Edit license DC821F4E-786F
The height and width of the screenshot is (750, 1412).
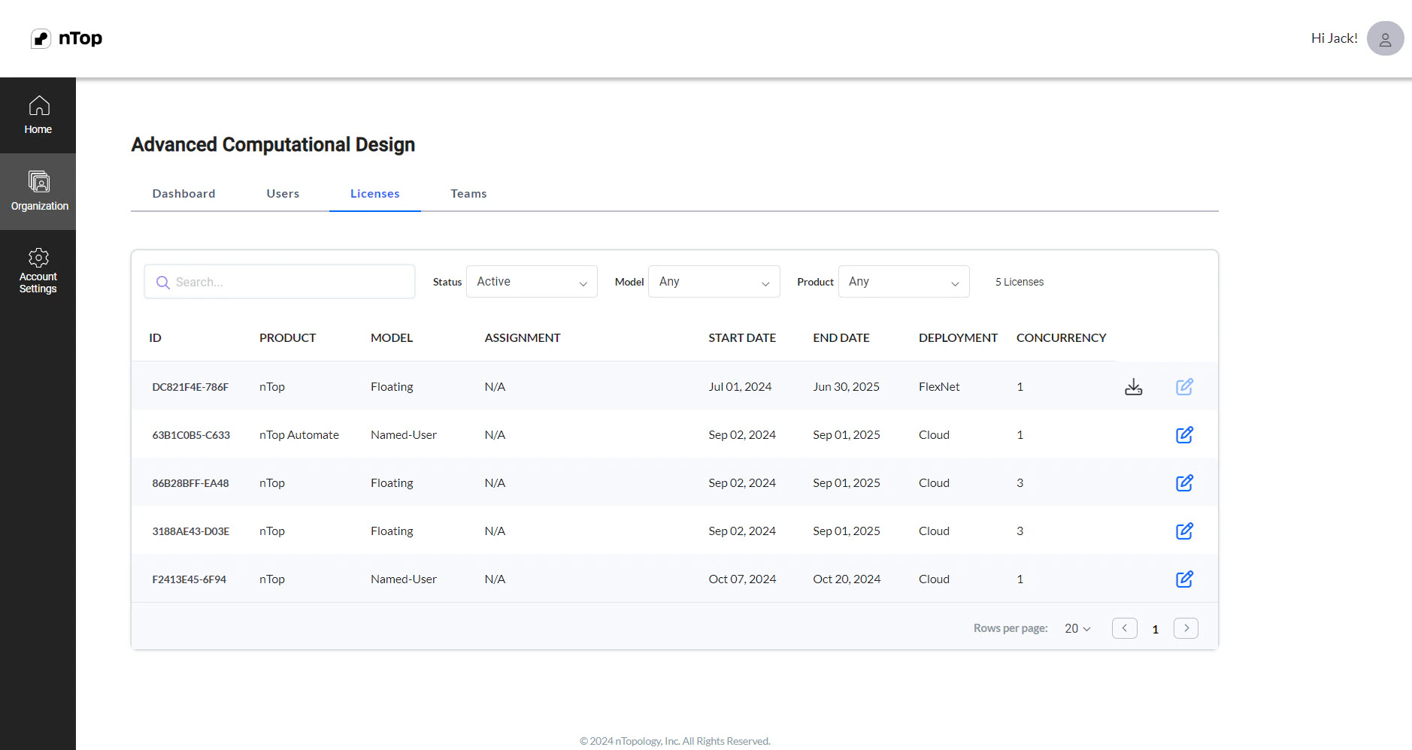1184,387
